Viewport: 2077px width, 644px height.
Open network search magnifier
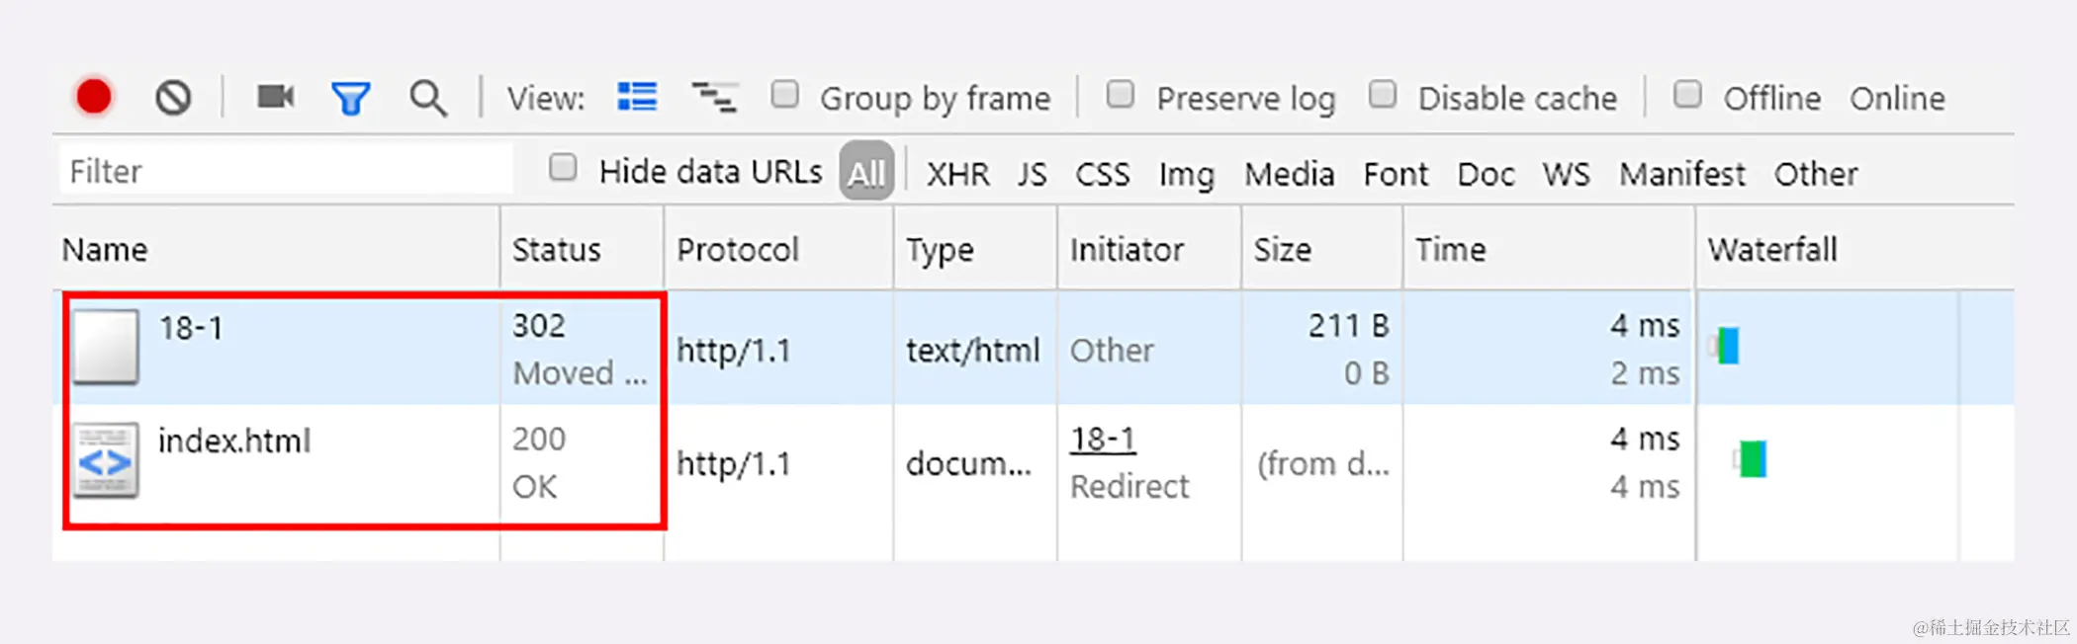[427, 98]
